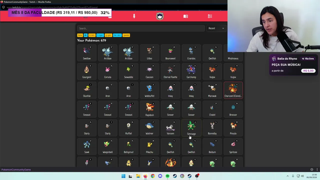This screenshot has height=180, width=320.
Task: Open the Rapidash Pokémon entry
Action: (149, 109)
